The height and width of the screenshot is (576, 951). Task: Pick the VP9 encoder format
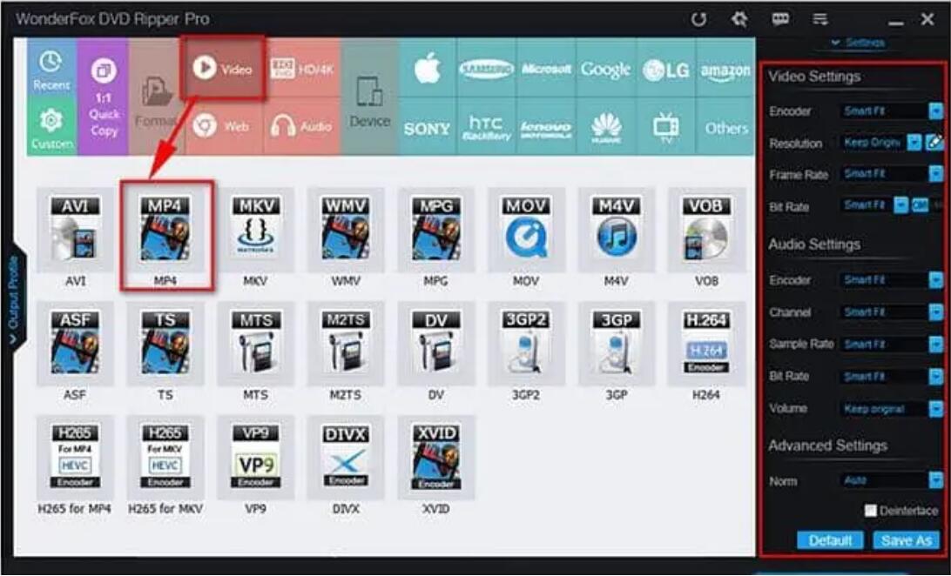pos(255,458)
